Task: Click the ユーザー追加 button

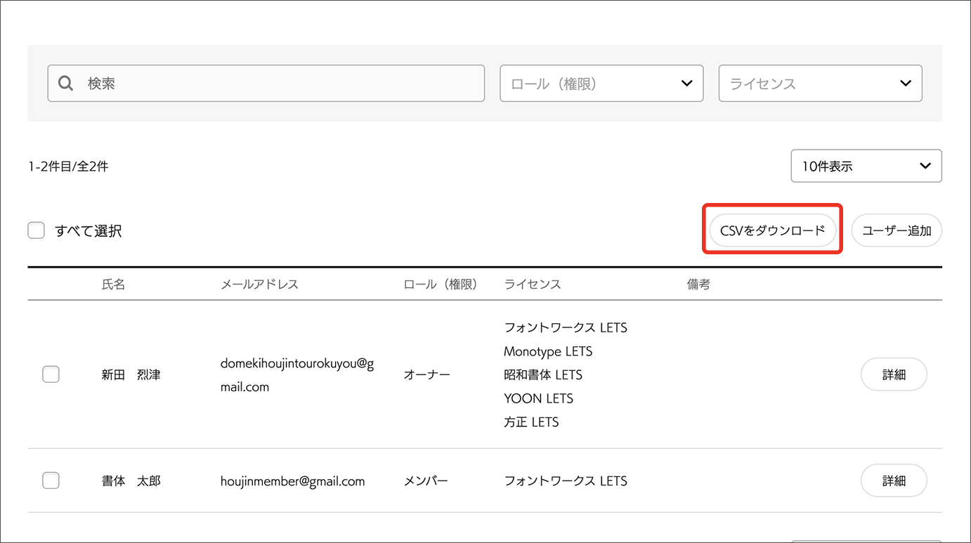Action: click(896, 230)
